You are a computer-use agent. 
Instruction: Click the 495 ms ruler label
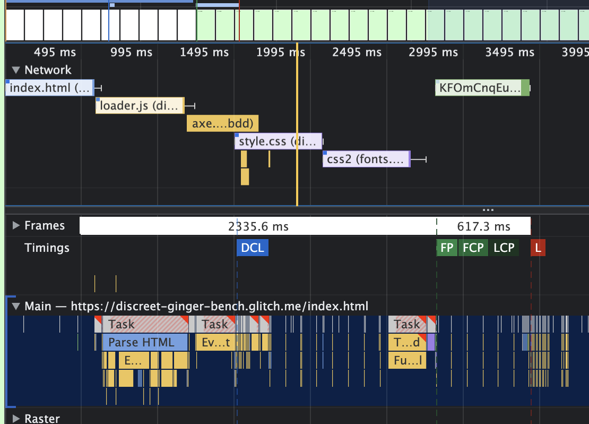click(x=55, y=52)
